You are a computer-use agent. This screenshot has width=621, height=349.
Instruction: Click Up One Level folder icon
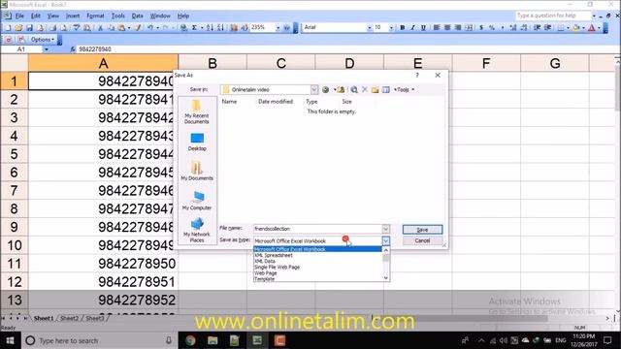(x=341, y=90)
